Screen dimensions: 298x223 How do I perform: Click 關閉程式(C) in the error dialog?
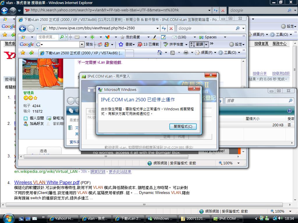pos(183,127)
